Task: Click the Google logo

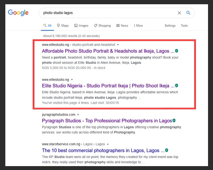Action: tap(18, 13)
